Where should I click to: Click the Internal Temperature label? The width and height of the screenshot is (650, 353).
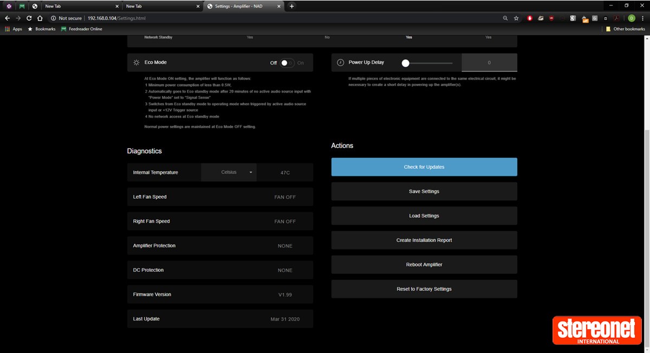click(155, 172)
